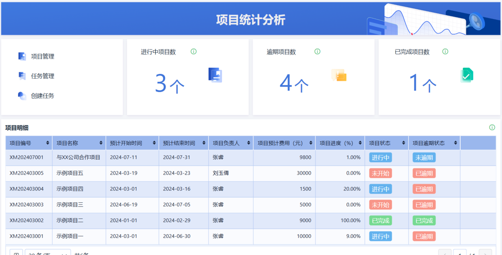The width and height of the screenshot is (502, 255).
Task: Sort table by 项目编号 column arrows
Action: coord(48,143)
